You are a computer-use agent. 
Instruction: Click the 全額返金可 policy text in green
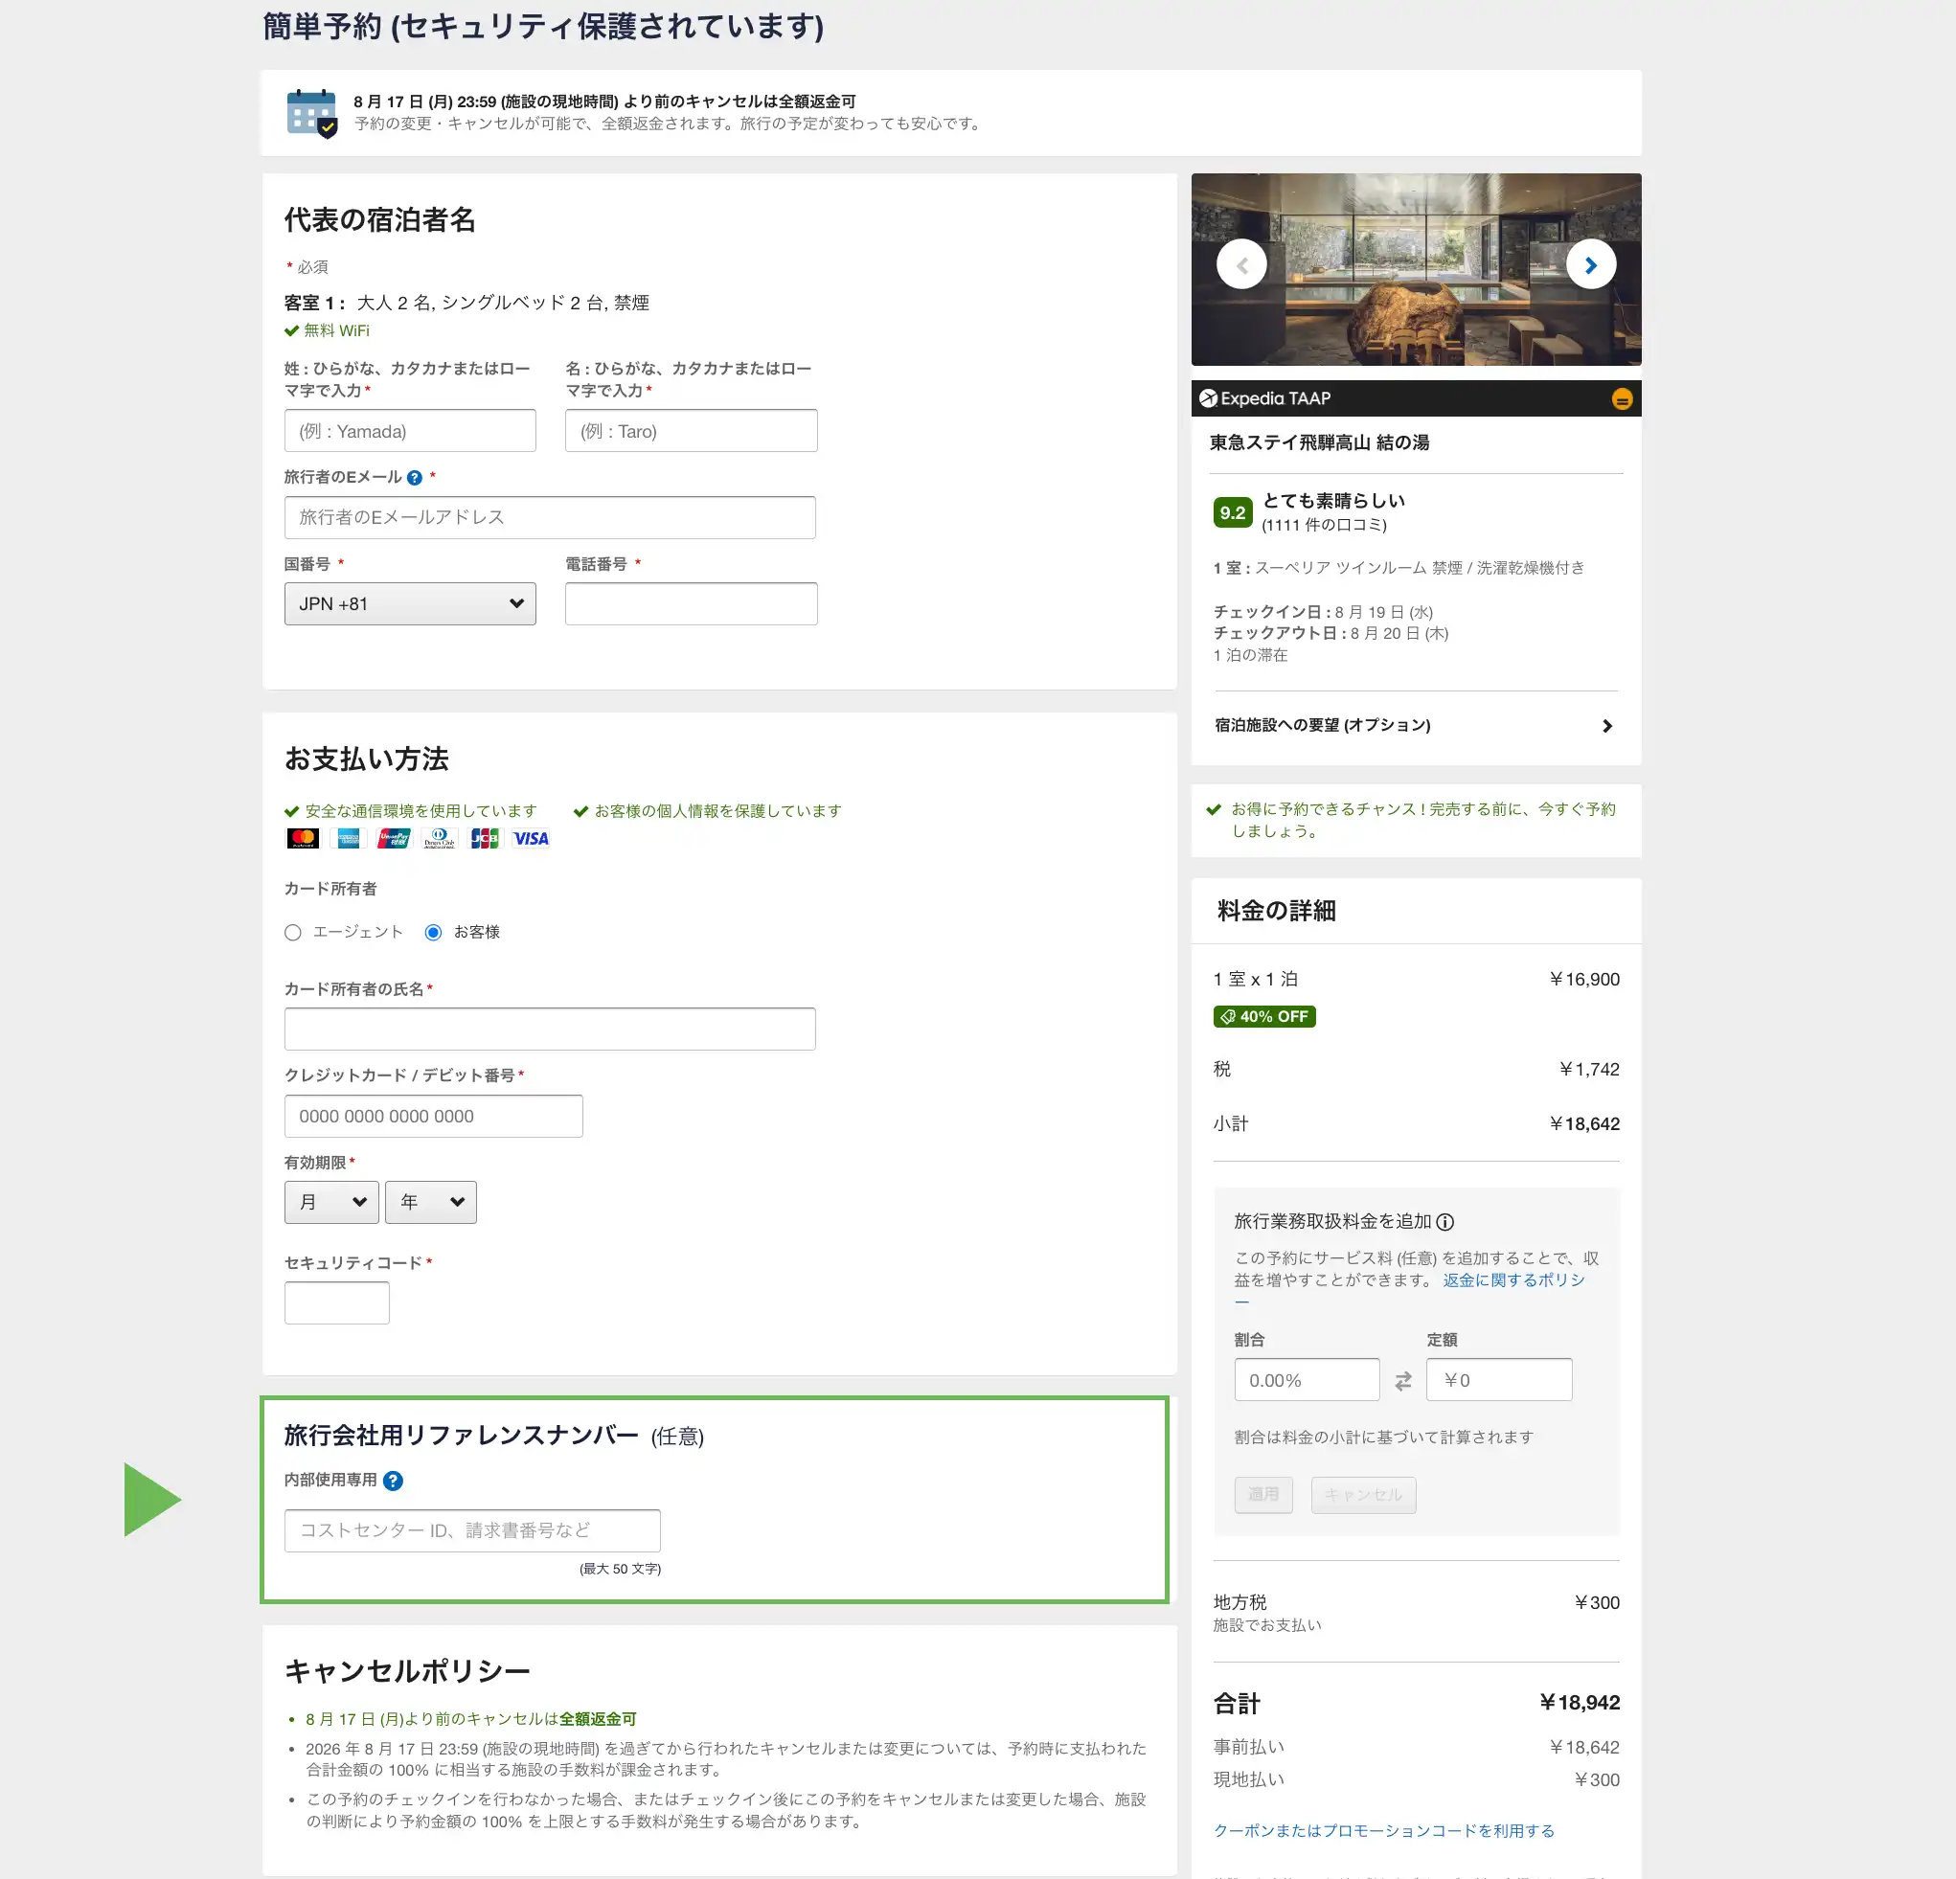click(x=598, y=1718)
